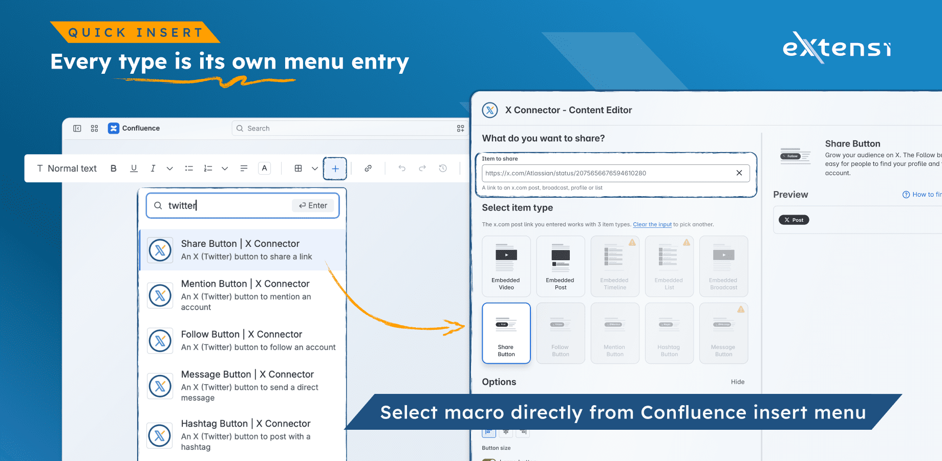Choose the Embedded Post item type
Viewport: 942px width, 461px height.
[560, 266]
